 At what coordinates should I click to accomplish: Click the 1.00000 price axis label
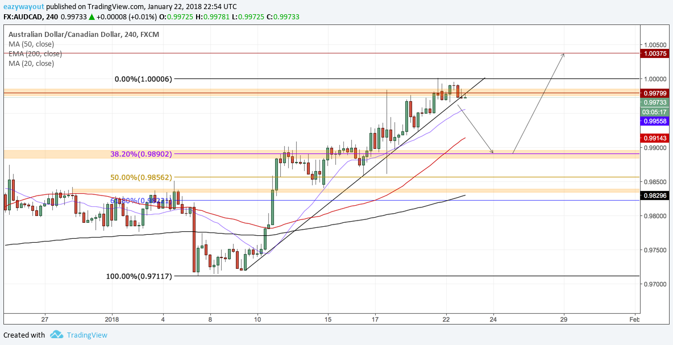(655, 80)
